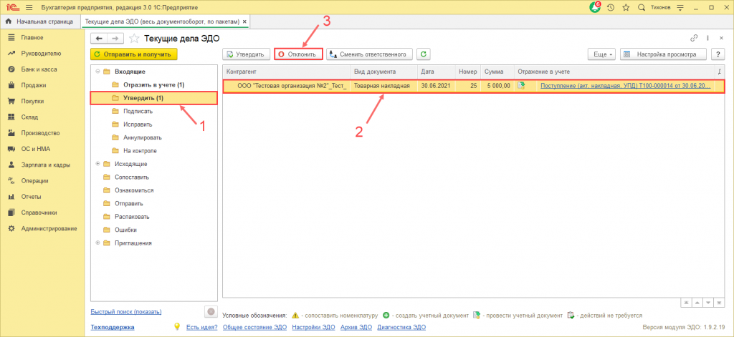Click the document status icon in the row

[521, 86]
